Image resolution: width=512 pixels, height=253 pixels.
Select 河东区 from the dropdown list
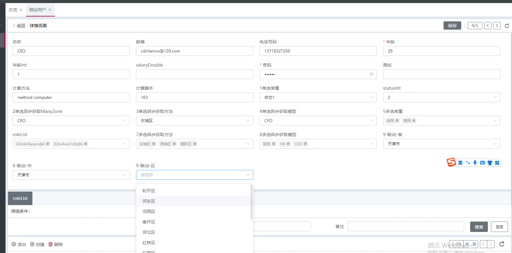(x=149, y=201)
